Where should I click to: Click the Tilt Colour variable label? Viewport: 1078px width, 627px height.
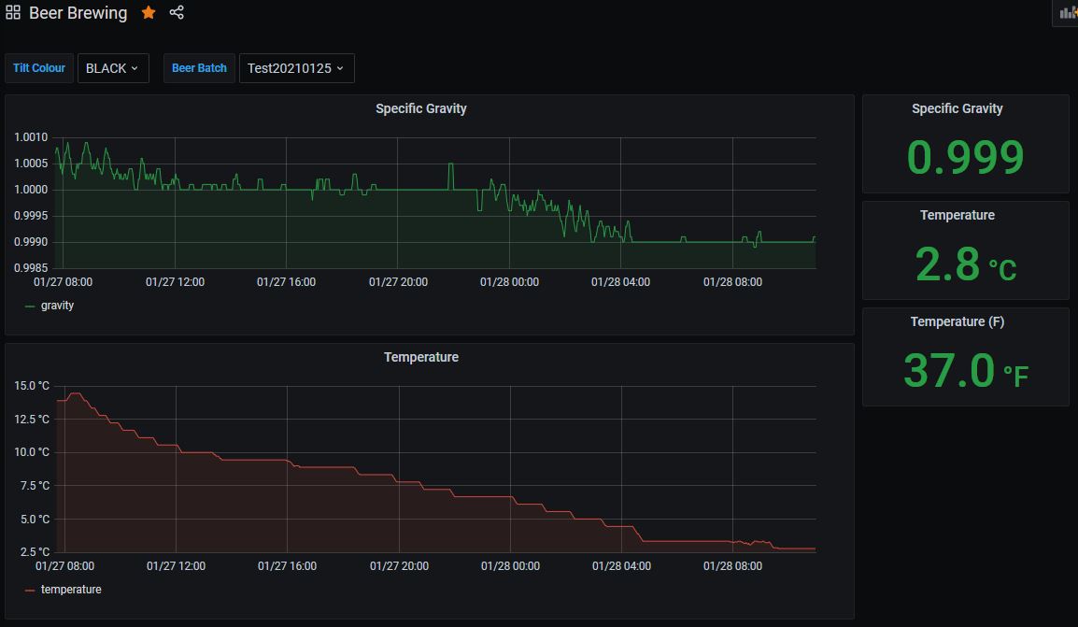point(39,68)
